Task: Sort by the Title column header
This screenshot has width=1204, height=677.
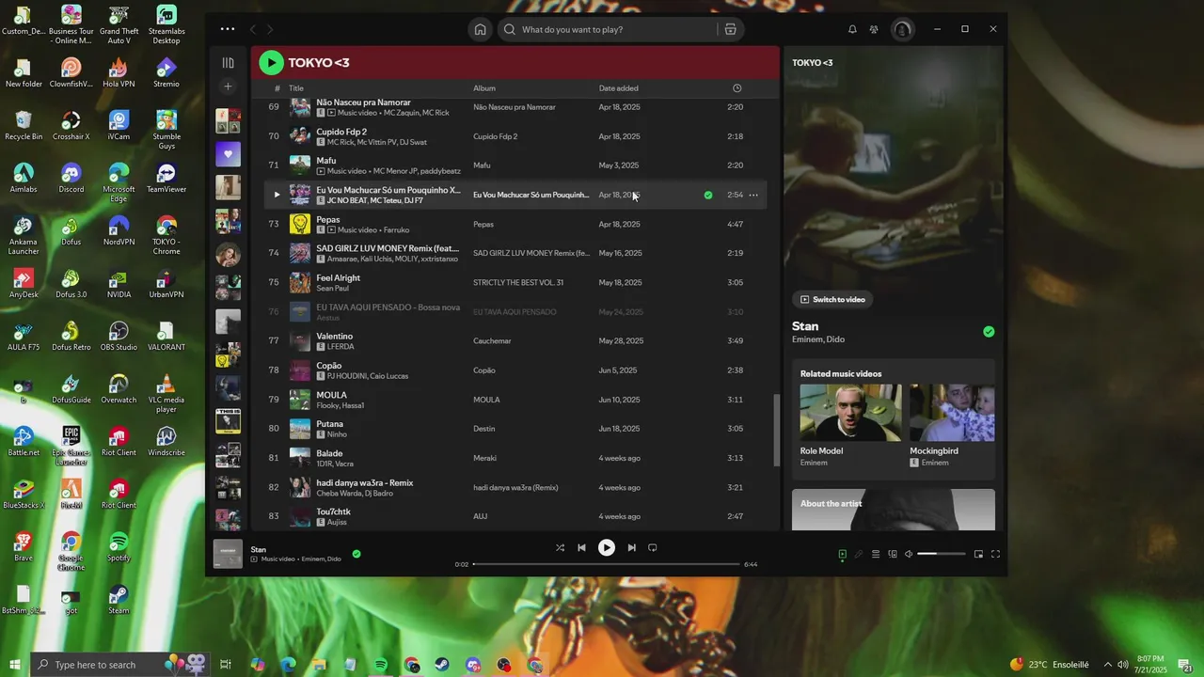Action: [296, 88]
